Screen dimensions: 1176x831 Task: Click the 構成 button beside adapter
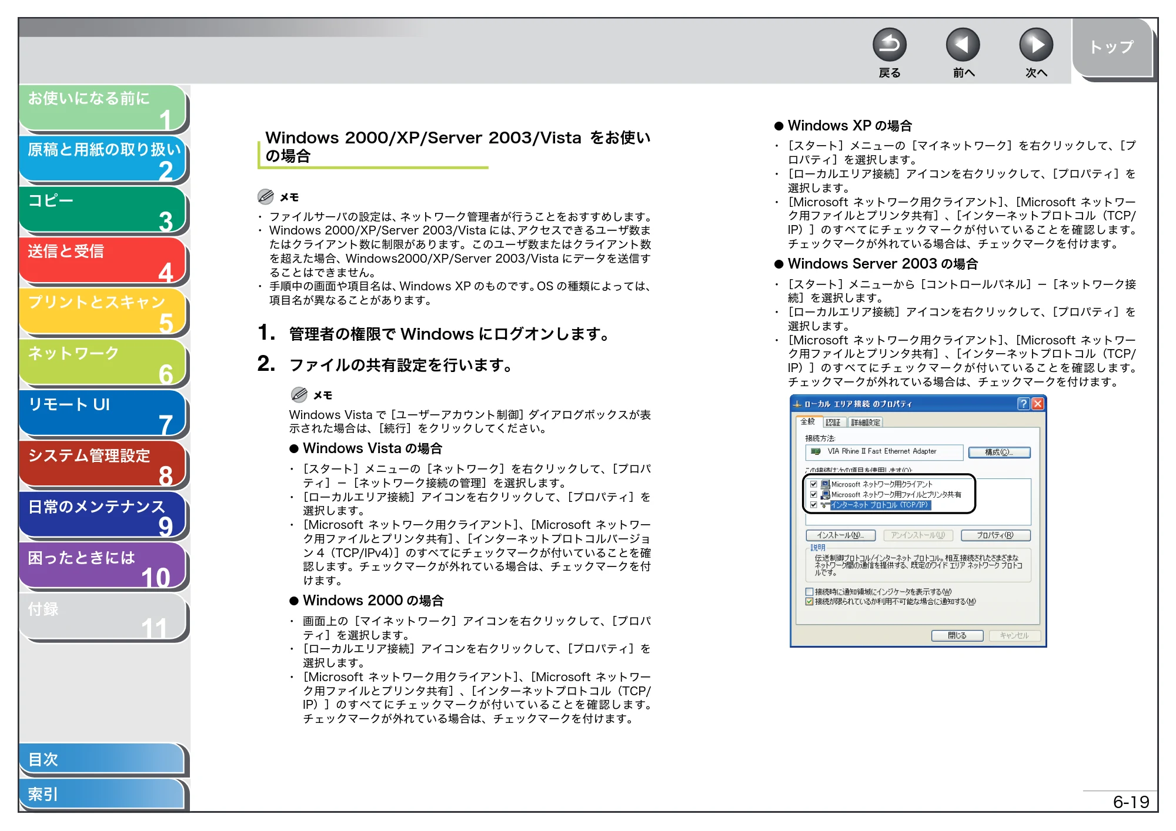click(x=999, y=452)
